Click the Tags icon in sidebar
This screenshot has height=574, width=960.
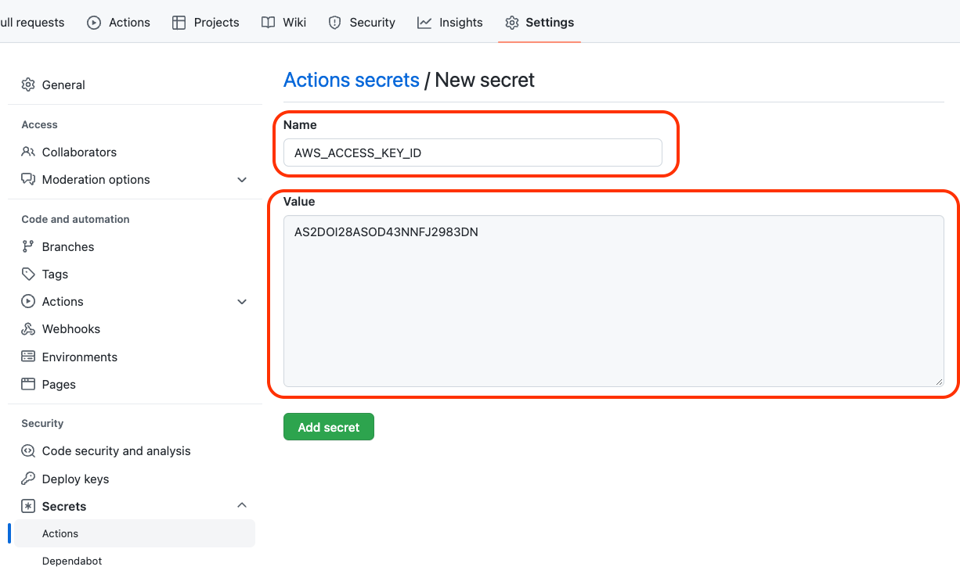28,274
